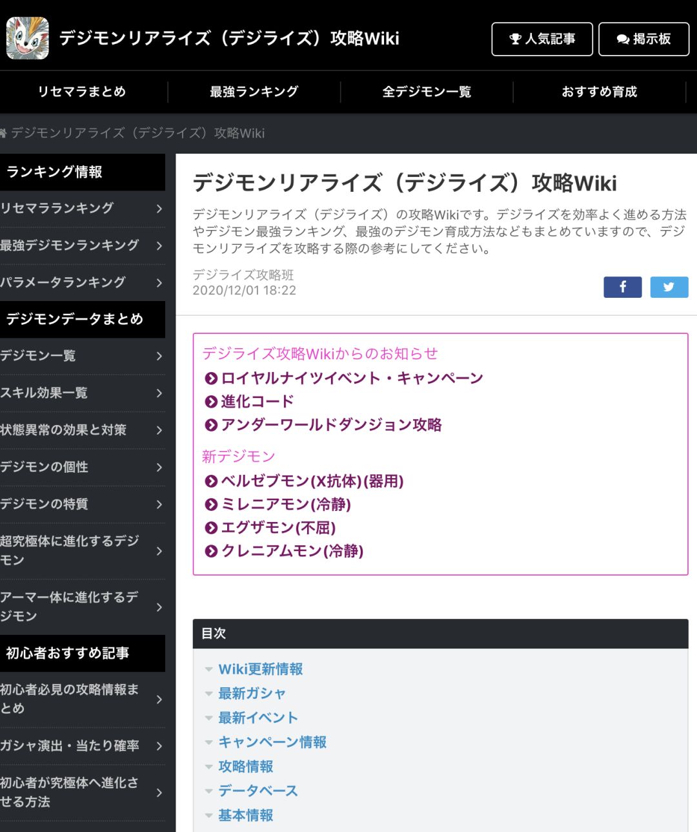Screen dimensions: 697x832
Task: Jump to キャンペーン情報 in table of contents
Action: point(272,742)
